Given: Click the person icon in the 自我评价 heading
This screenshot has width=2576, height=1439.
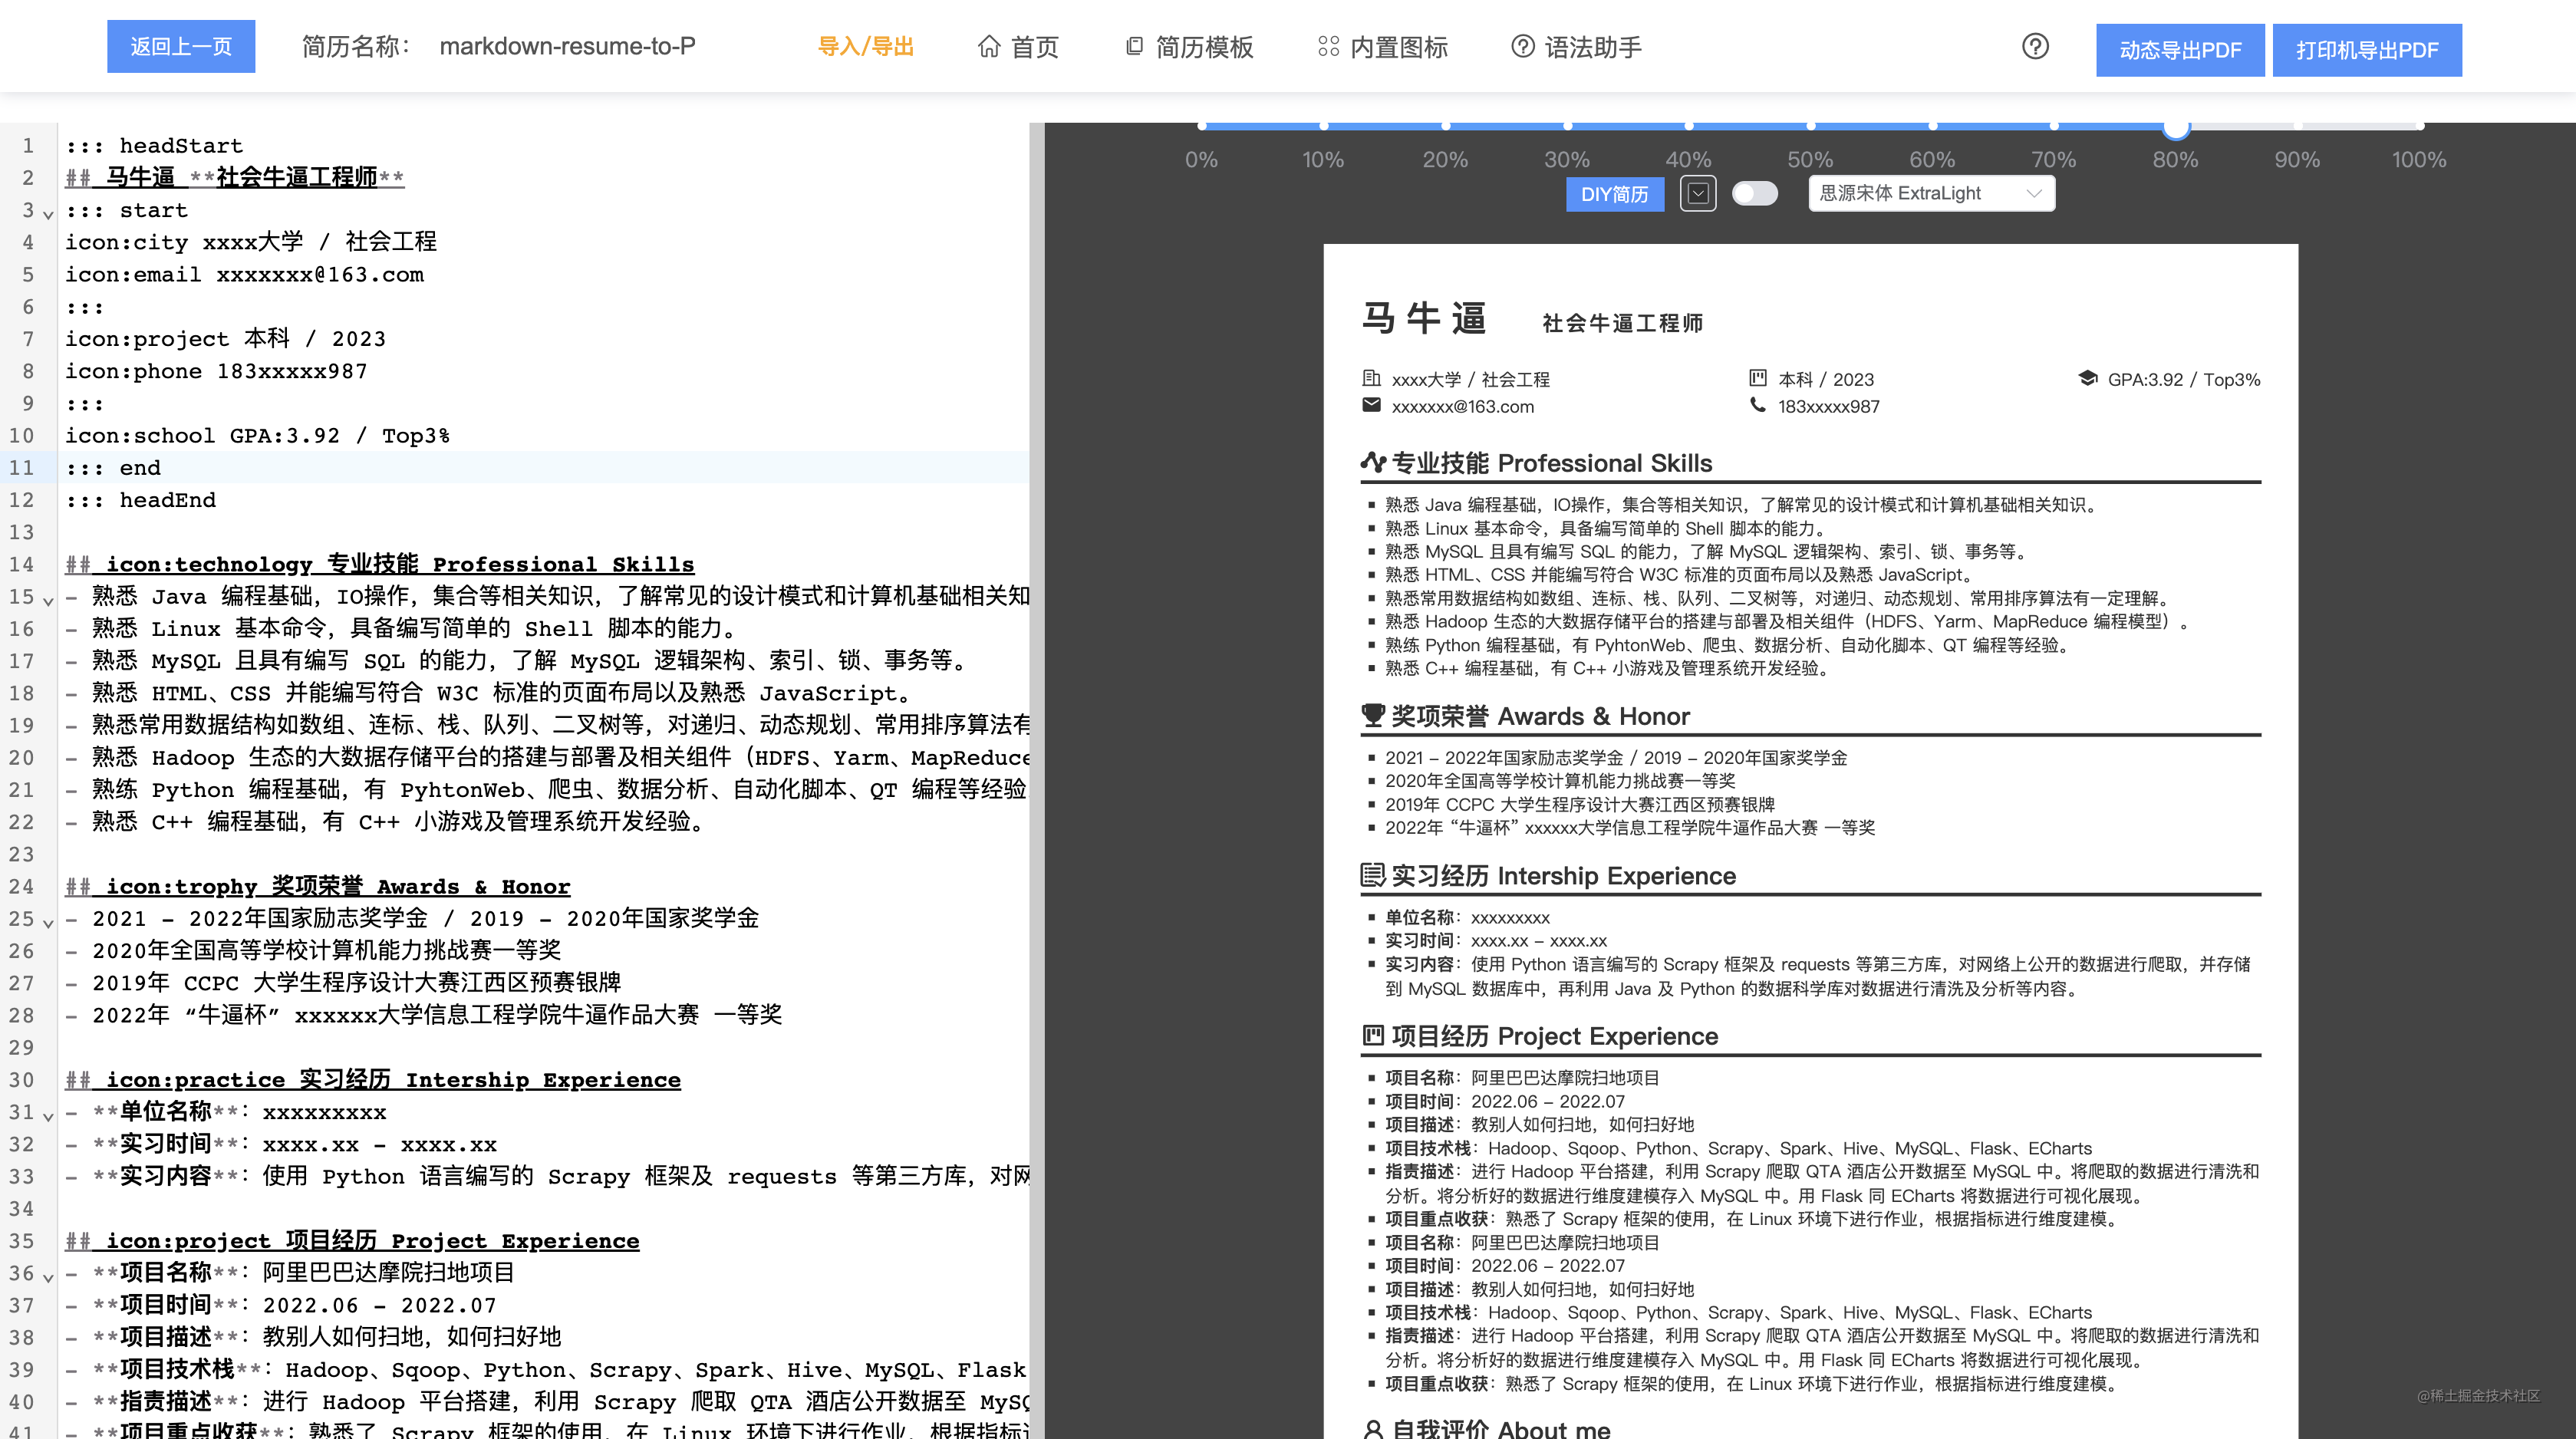Looking at the screenshot, I should pyautogui.click(x=1373, y=1429).
